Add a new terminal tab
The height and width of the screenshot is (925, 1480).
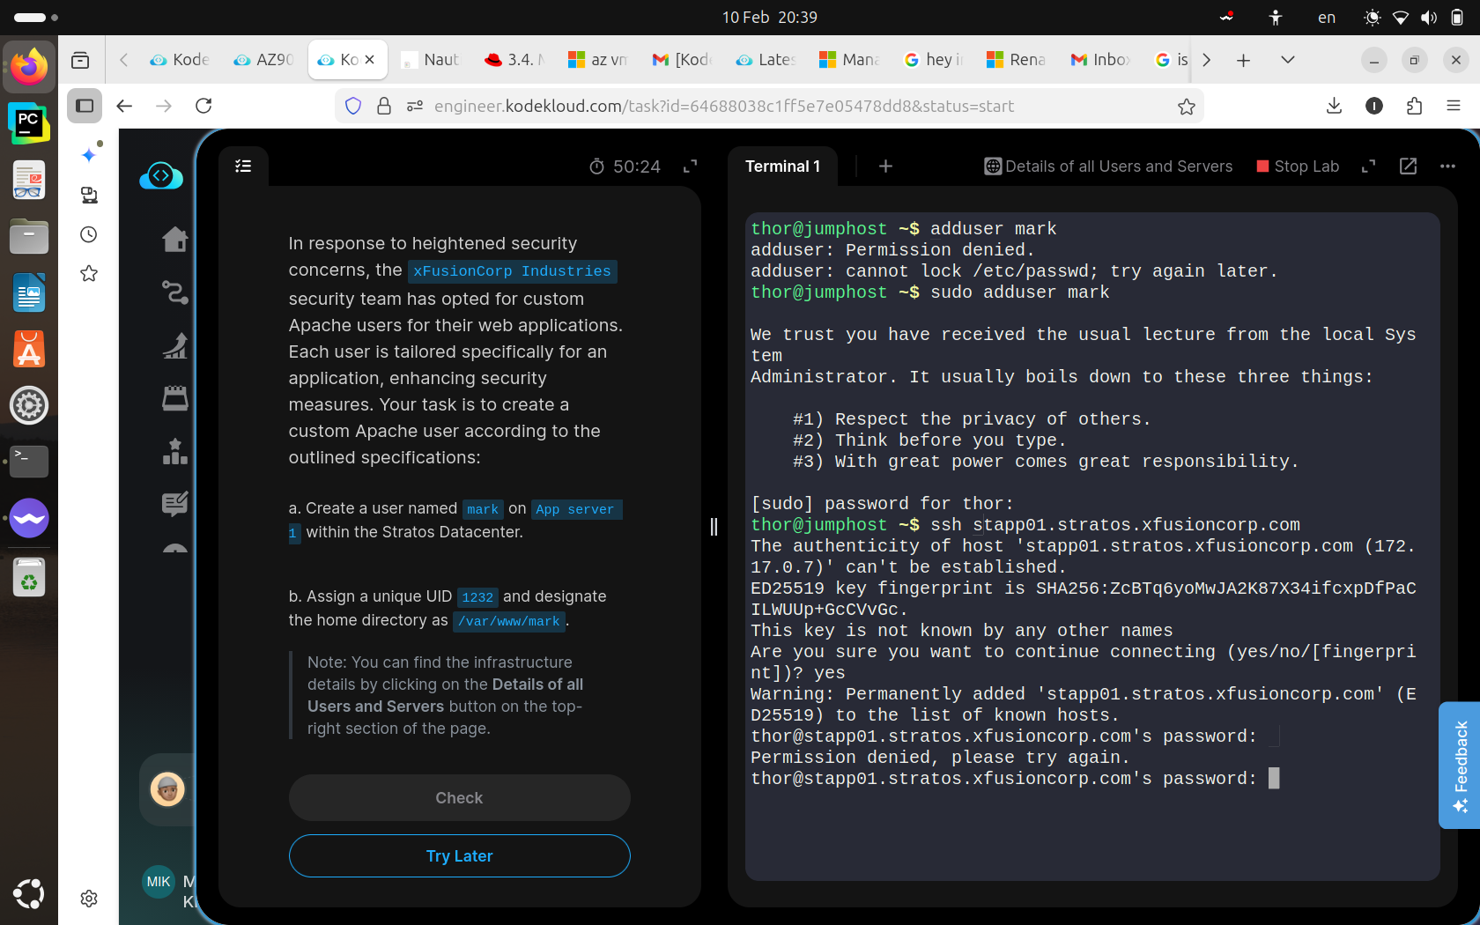click(x=885, y=166)
